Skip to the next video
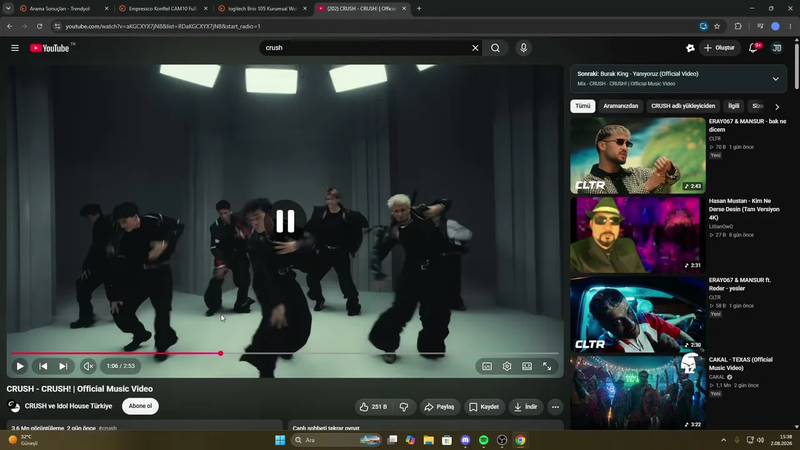 click(63, 366)
